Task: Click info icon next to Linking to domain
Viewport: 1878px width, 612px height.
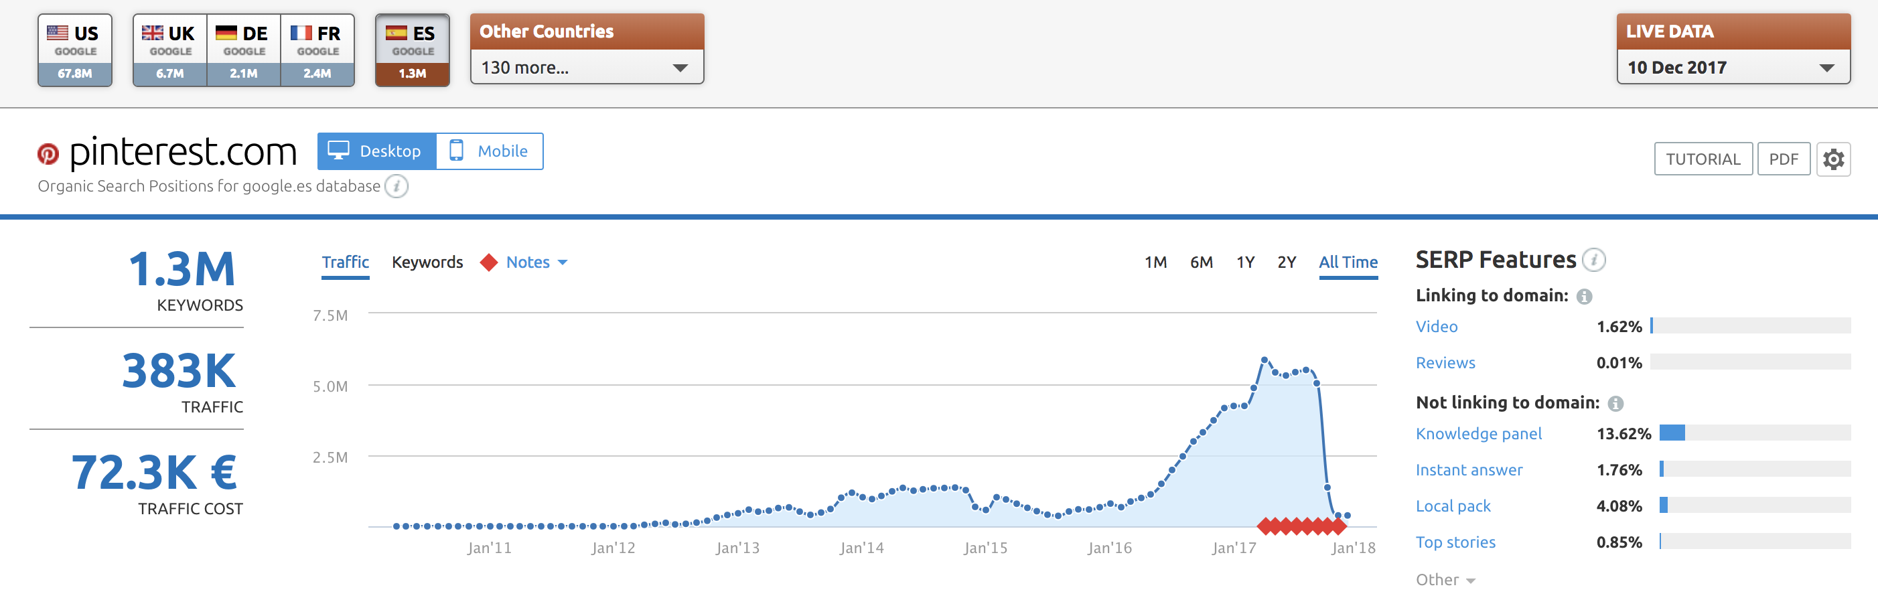Action: [x=1584, y=297]
